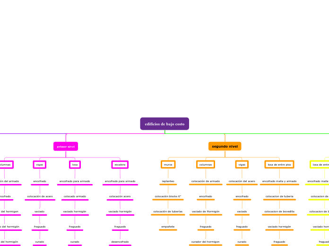
Task: Select 'vaciado hormigón' under orange losa de entre piso
Action: coord(279,227)
